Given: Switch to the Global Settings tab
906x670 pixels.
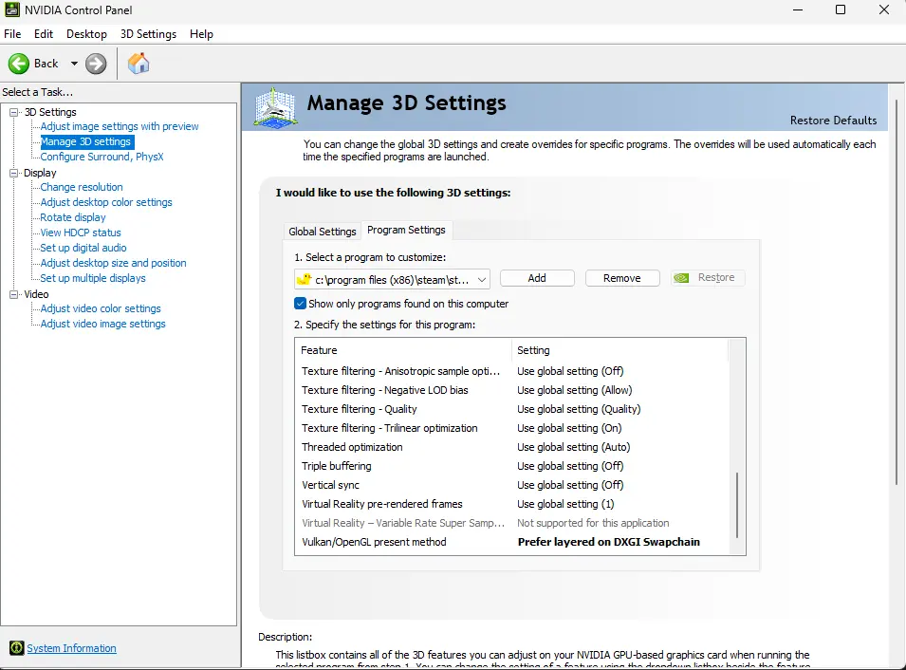Looking at the screenshot, I should pos(323,232).
